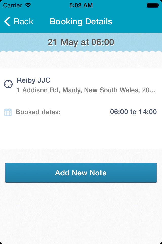162x244 pixels.
Task: Tap the Carrier label in status bar
Action: 12,5
